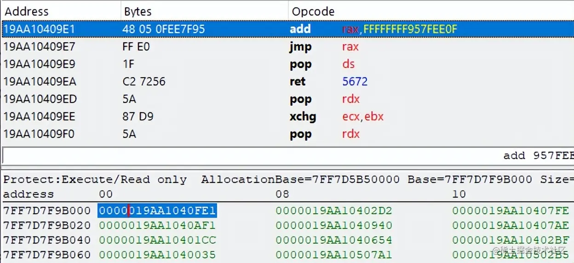Click Base=7FF7D7F9B000 text
The width and height of the screenshot is (574, 263).
pos(470,179)
